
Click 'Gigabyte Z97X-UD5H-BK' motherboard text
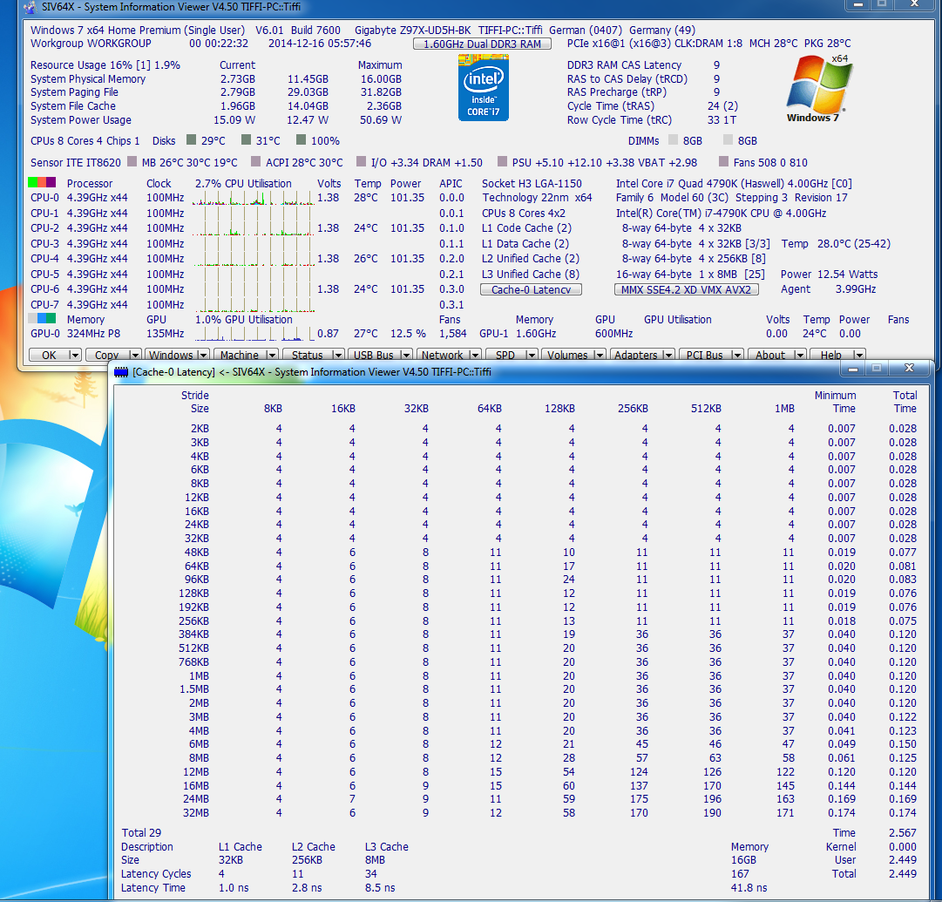pyautogui.click(x=412, y=30)
